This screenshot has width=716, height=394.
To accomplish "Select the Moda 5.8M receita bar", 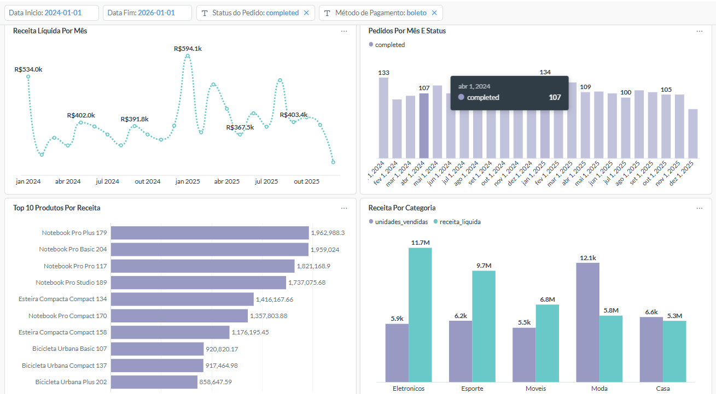I will [611, 349].
